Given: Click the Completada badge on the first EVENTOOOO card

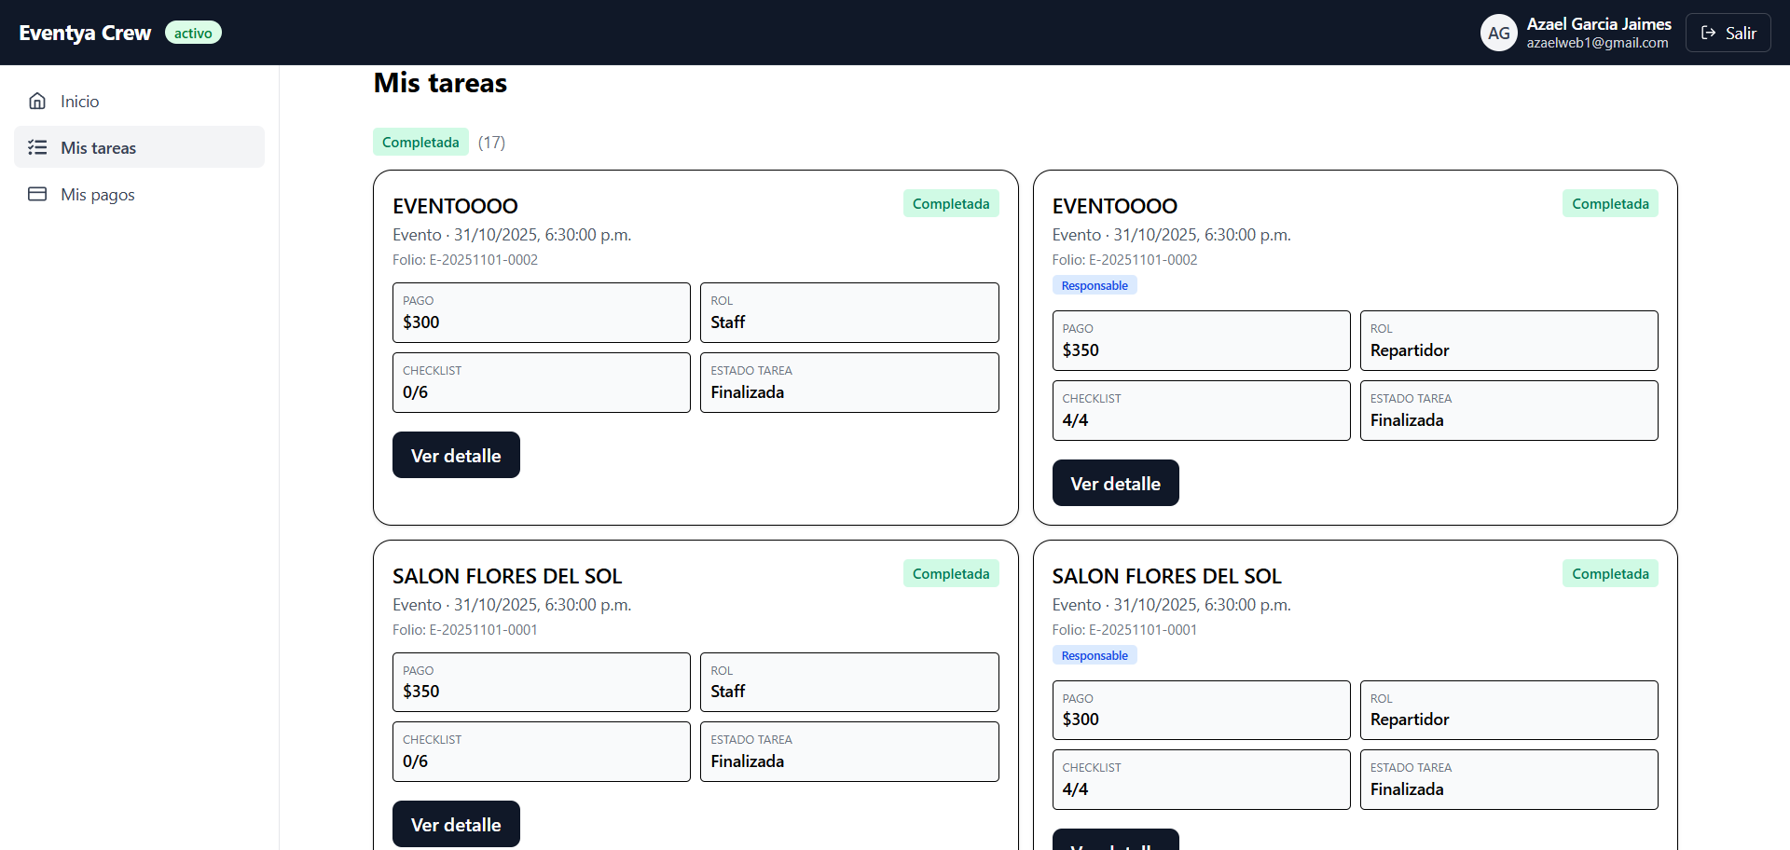Looking at the screenshot, I should (x=951, y=203).
